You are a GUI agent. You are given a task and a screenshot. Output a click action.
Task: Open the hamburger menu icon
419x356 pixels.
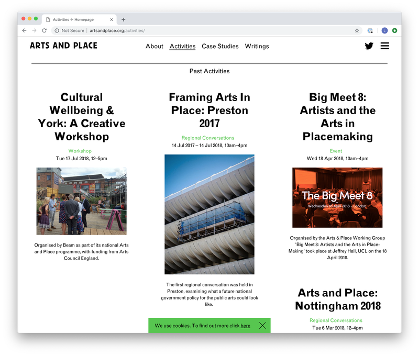click(x=385, y=46)
